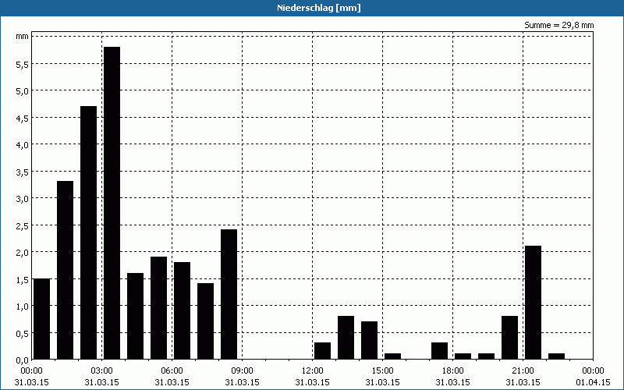Select the 1,4 mm bar before the 2,4 mm bar
This screenshot has height=390, width=624.
tap(205, 321)
